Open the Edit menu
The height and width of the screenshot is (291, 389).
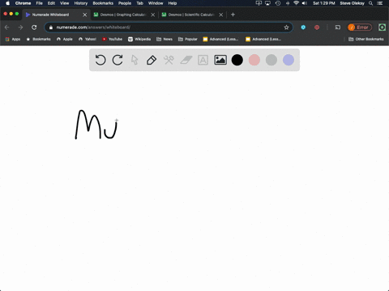pyautogui.click(x=51, y=3)
